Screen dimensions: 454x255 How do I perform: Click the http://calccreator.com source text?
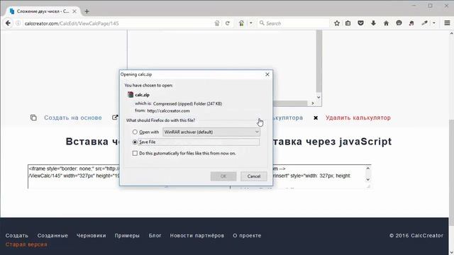(168, 110)
